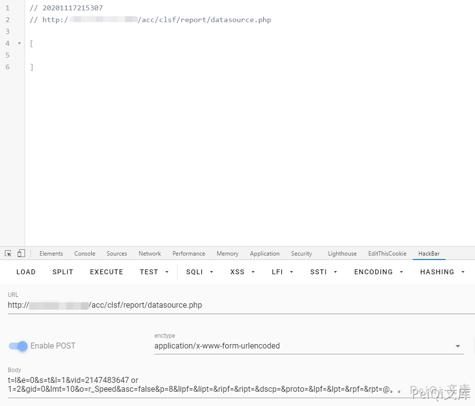The height and width of the screenshot is (406, 475).
Task: Open the SSTI dropdown menu
Action: tap(324, 272)
